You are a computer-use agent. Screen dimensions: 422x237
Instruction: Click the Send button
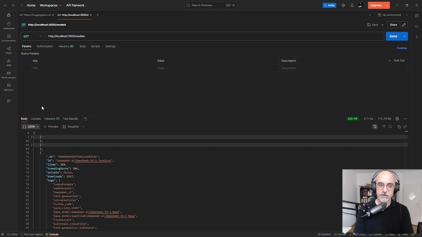coord(393,36)
